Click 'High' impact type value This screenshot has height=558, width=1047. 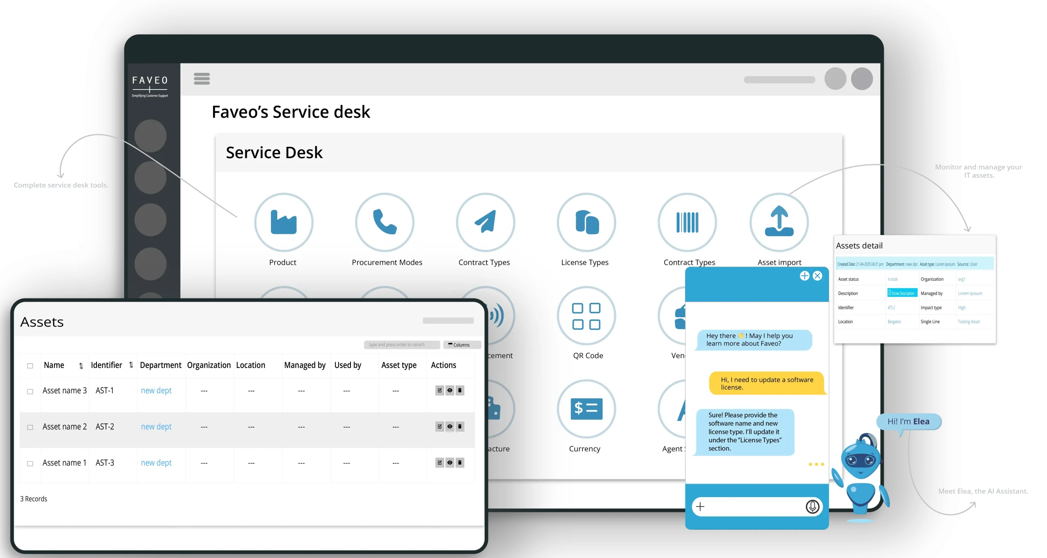(962, 307)
